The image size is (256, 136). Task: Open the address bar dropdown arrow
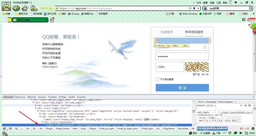pos(198,8)
